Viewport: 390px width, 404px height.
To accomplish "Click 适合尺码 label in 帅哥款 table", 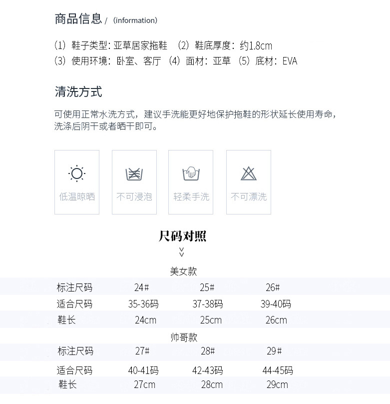I will (x=74, y=371).
